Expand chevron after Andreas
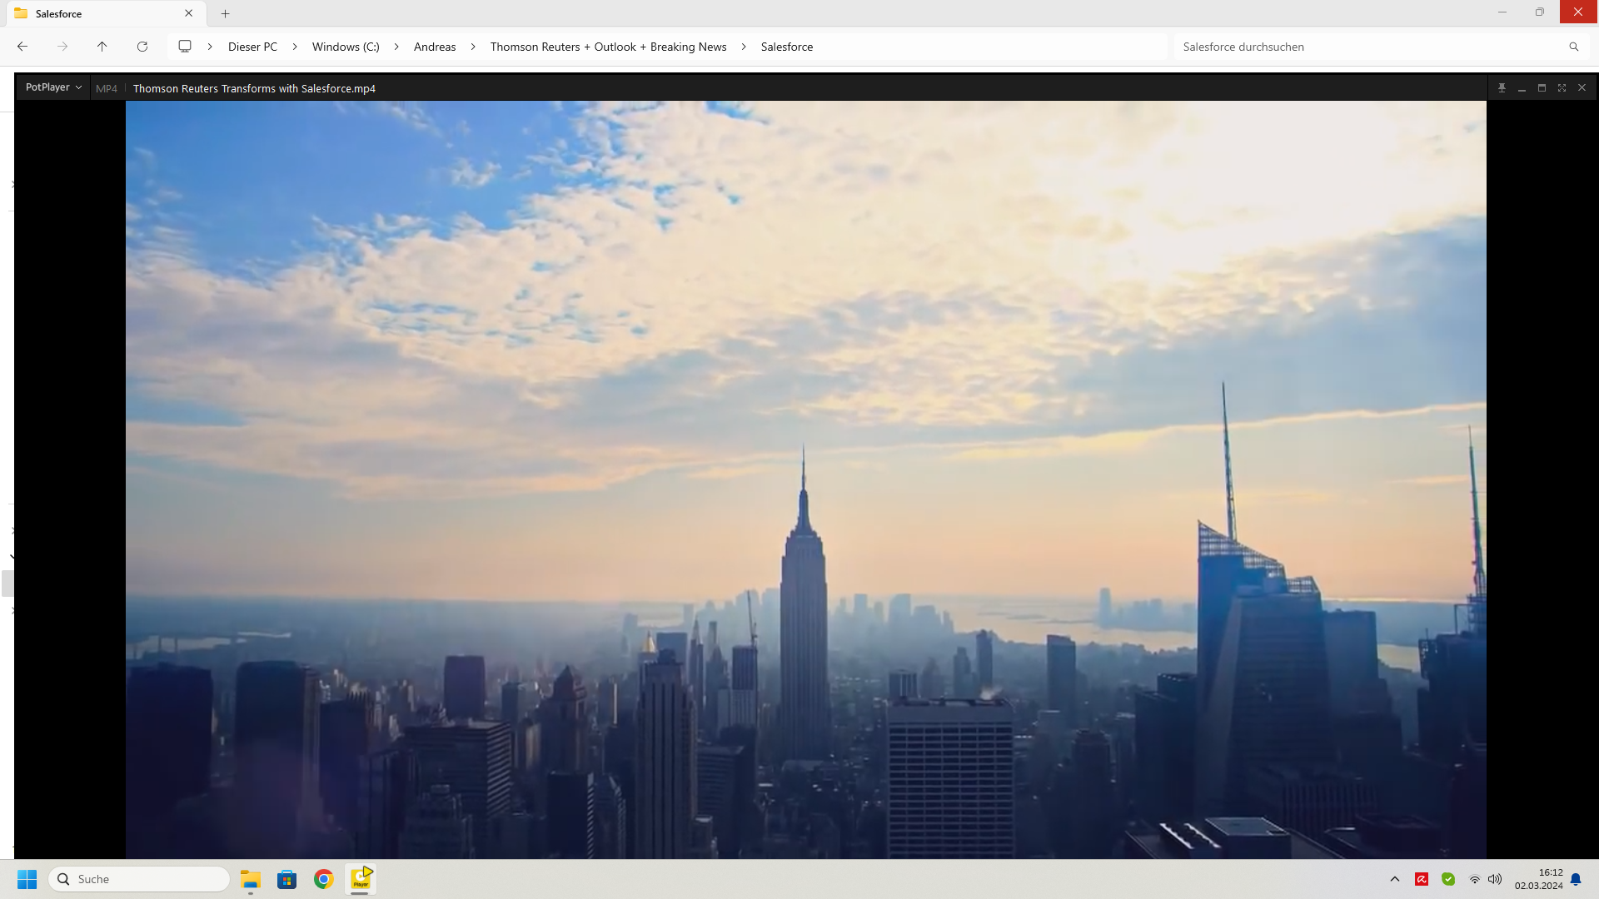This screenshot has height=899, width=1599. coord(473,47)
